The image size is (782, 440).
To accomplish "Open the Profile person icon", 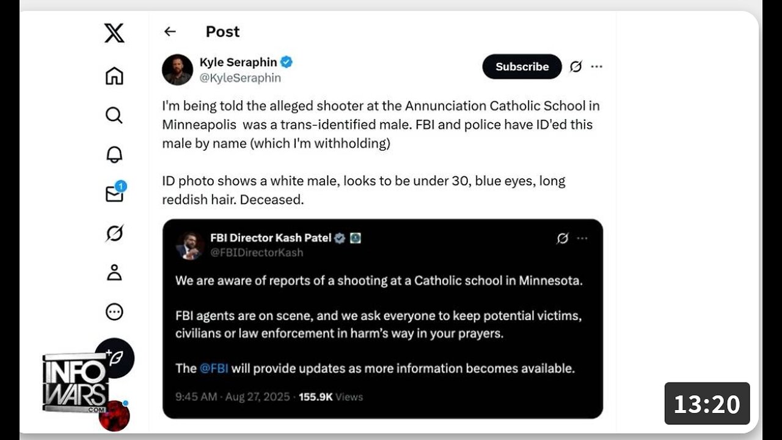I will tap(114, 273).
